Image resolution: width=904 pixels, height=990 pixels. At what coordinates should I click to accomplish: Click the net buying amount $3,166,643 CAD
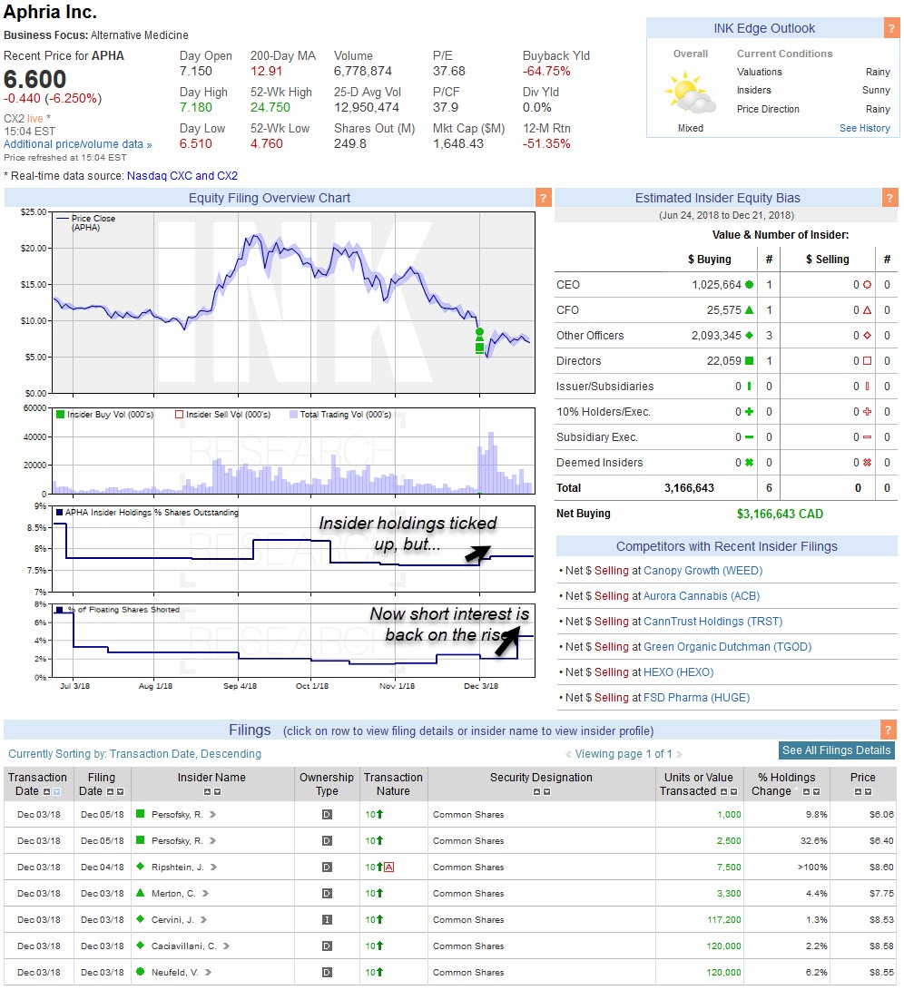pyautogui.click(x=781, y=514)
